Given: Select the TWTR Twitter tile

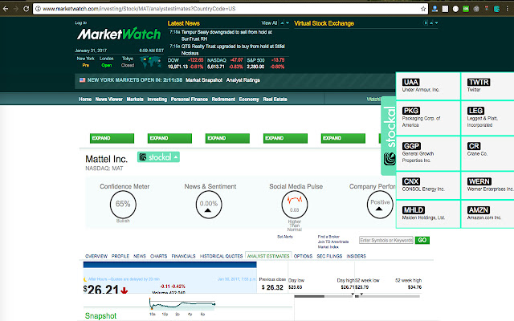Looking at the screenshot, I should pos(487,86).
